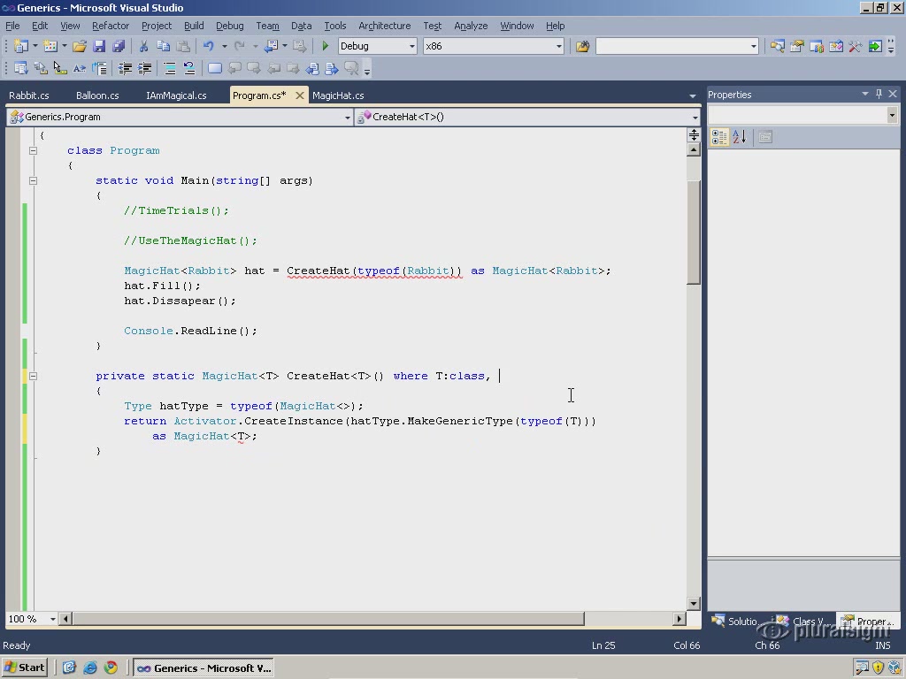Screen dimensions: 906x679
Task: Toggle the Properties panel auto-hide pin
Action: click(x=879, y=94)
